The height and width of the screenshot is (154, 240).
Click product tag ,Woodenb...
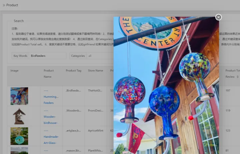(73, 111)
